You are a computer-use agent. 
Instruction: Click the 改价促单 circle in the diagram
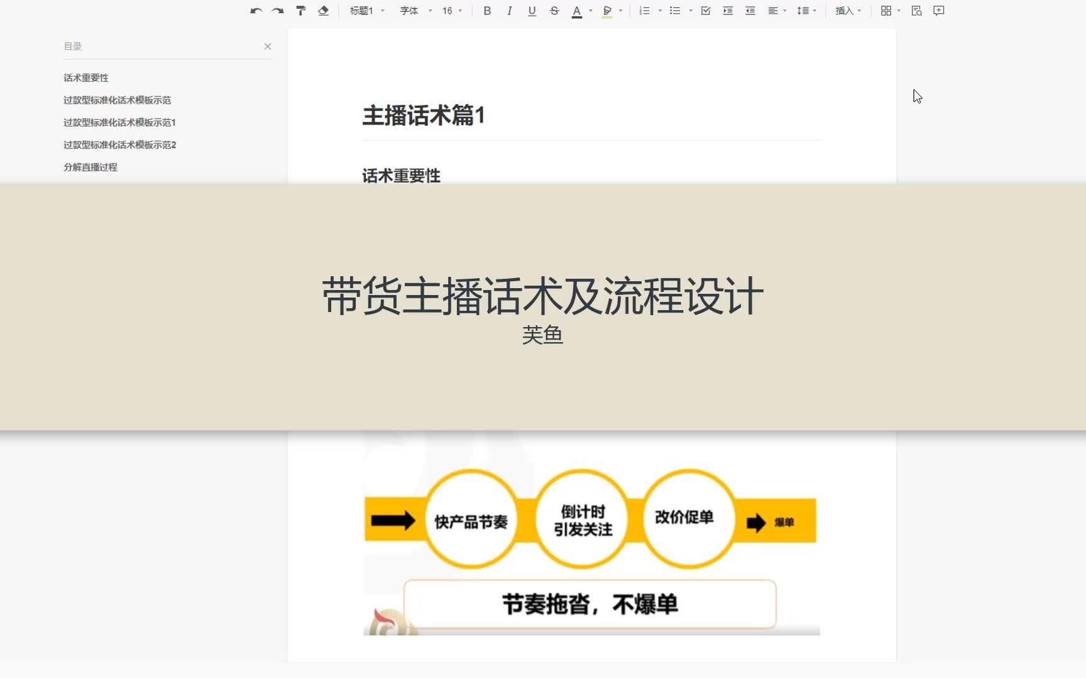tap(688, 519)
